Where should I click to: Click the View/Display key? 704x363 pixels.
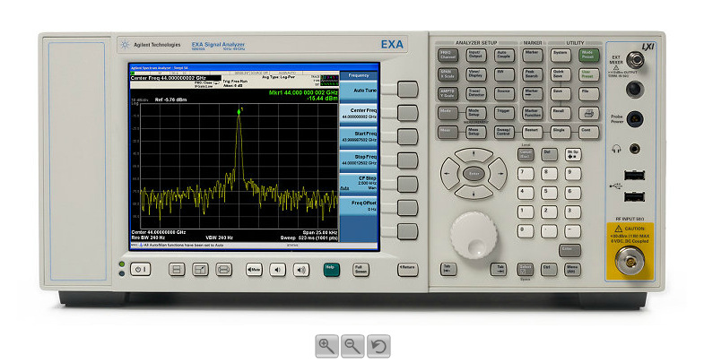tap(475, 74)
